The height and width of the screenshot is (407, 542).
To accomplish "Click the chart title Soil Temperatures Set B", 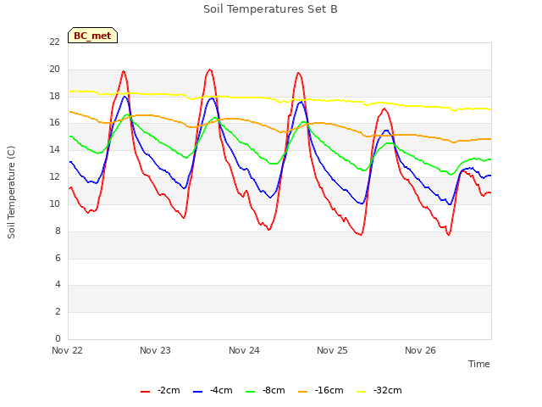I will 270,9.
